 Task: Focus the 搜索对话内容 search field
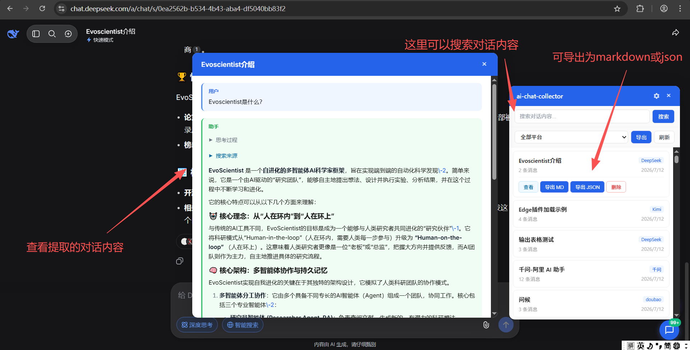pyautogui.click(x=582, y=116)
